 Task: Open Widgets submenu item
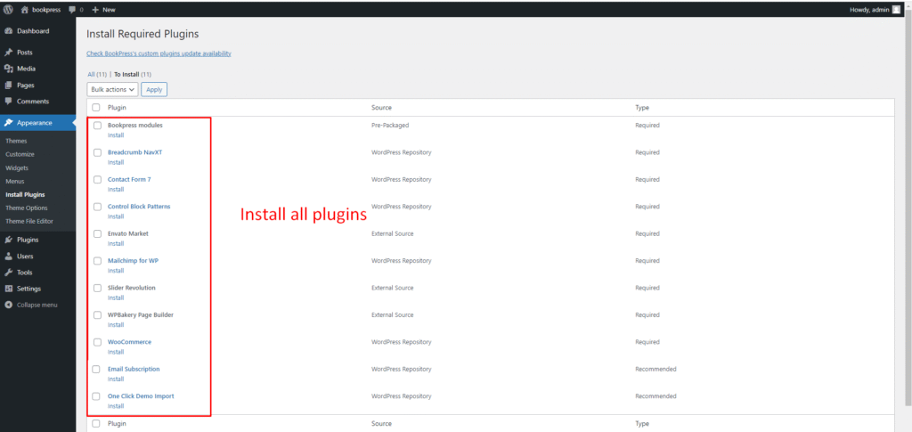pyautogui.click(x=18, y=168)
